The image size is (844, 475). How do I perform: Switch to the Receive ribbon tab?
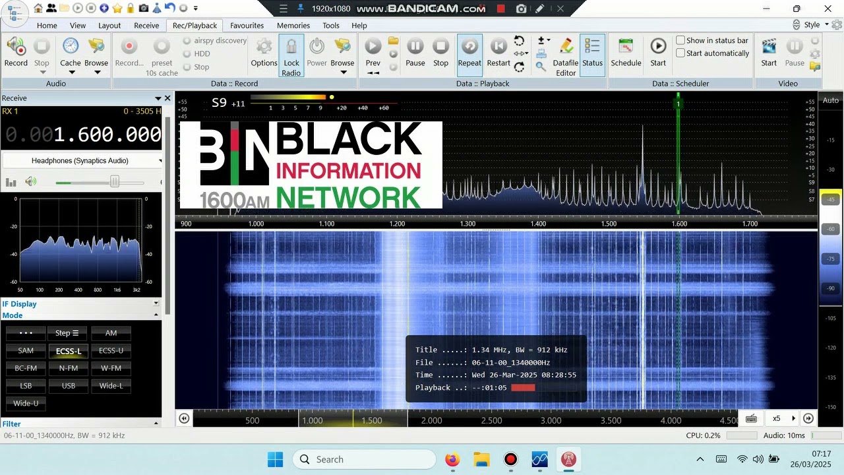[x=146, y=25]
